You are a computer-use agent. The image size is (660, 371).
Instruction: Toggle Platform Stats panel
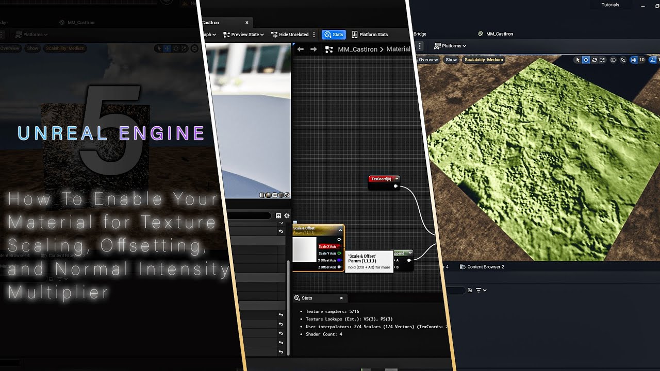click(370, 35)
